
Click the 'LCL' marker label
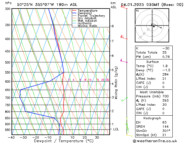(x=116, y=129)
